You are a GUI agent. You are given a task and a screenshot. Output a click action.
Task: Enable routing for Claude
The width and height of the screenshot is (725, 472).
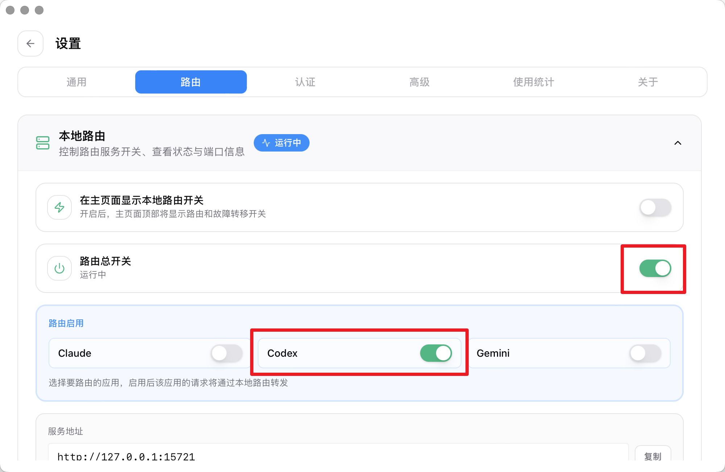227,353
